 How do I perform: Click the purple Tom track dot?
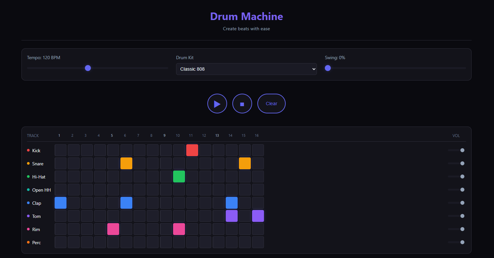tap(28, 216)
